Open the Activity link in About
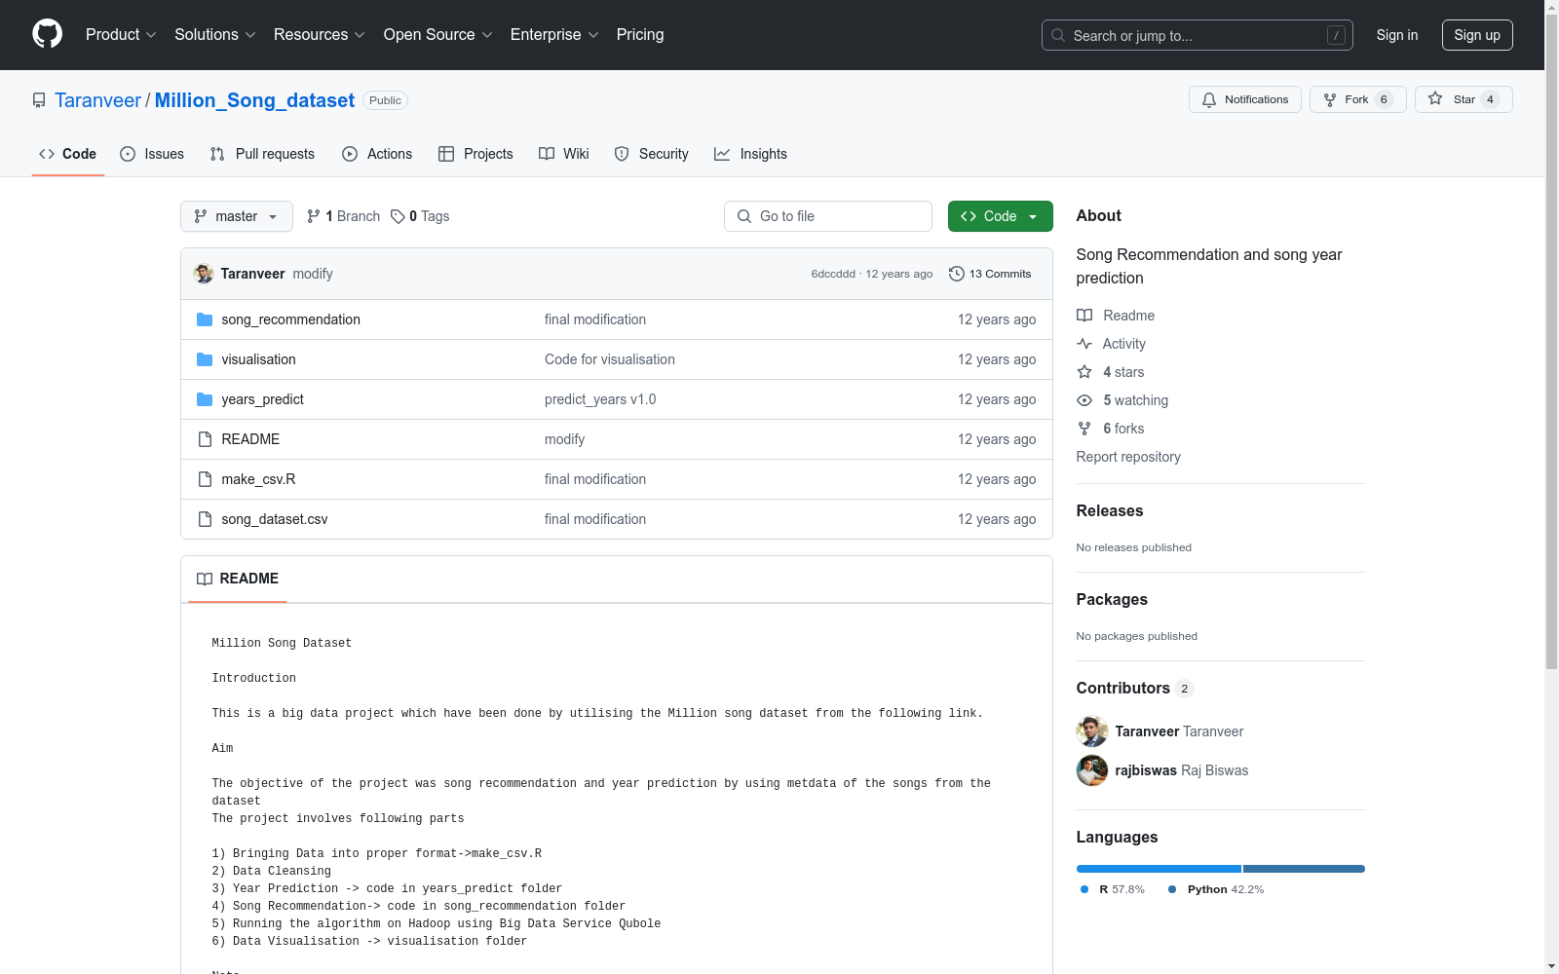Viewport: 1559px width, 974px height. [x=1111, y=344]
